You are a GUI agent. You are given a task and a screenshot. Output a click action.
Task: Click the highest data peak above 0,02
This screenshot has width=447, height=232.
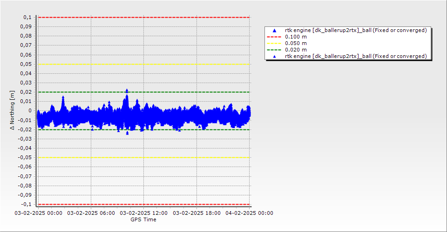coord(127,91)
